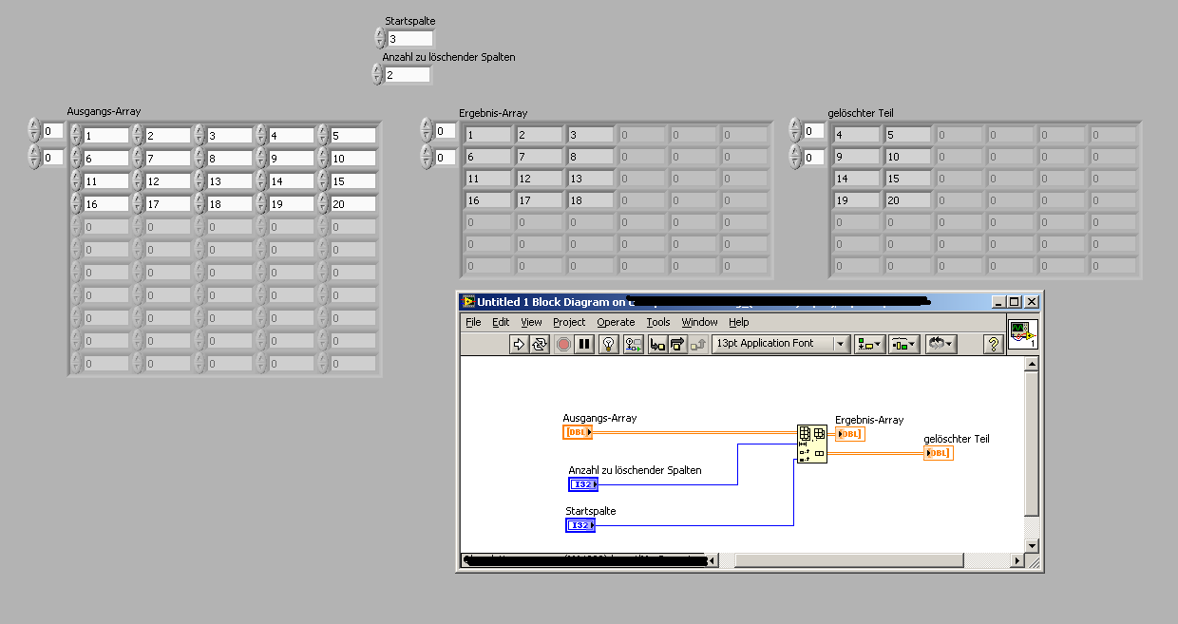Click the Startspalte value field showing 3
The image size is (1178, 624).
[409, 39]
